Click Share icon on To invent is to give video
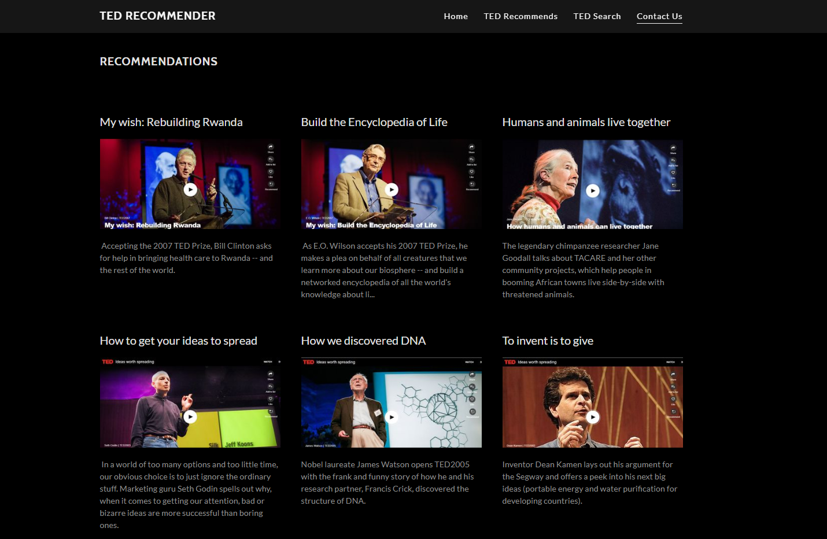This screenshot has height=539, width=827. point(673,375)
